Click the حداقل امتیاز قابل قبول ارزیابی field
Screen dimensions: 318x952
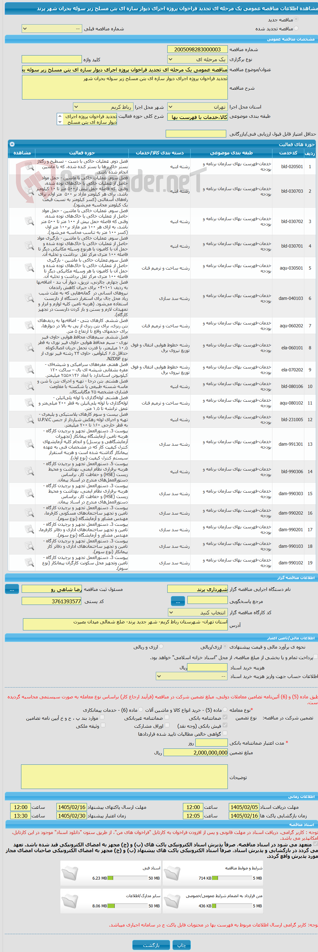pyautogui.click(x=196, y=134)
